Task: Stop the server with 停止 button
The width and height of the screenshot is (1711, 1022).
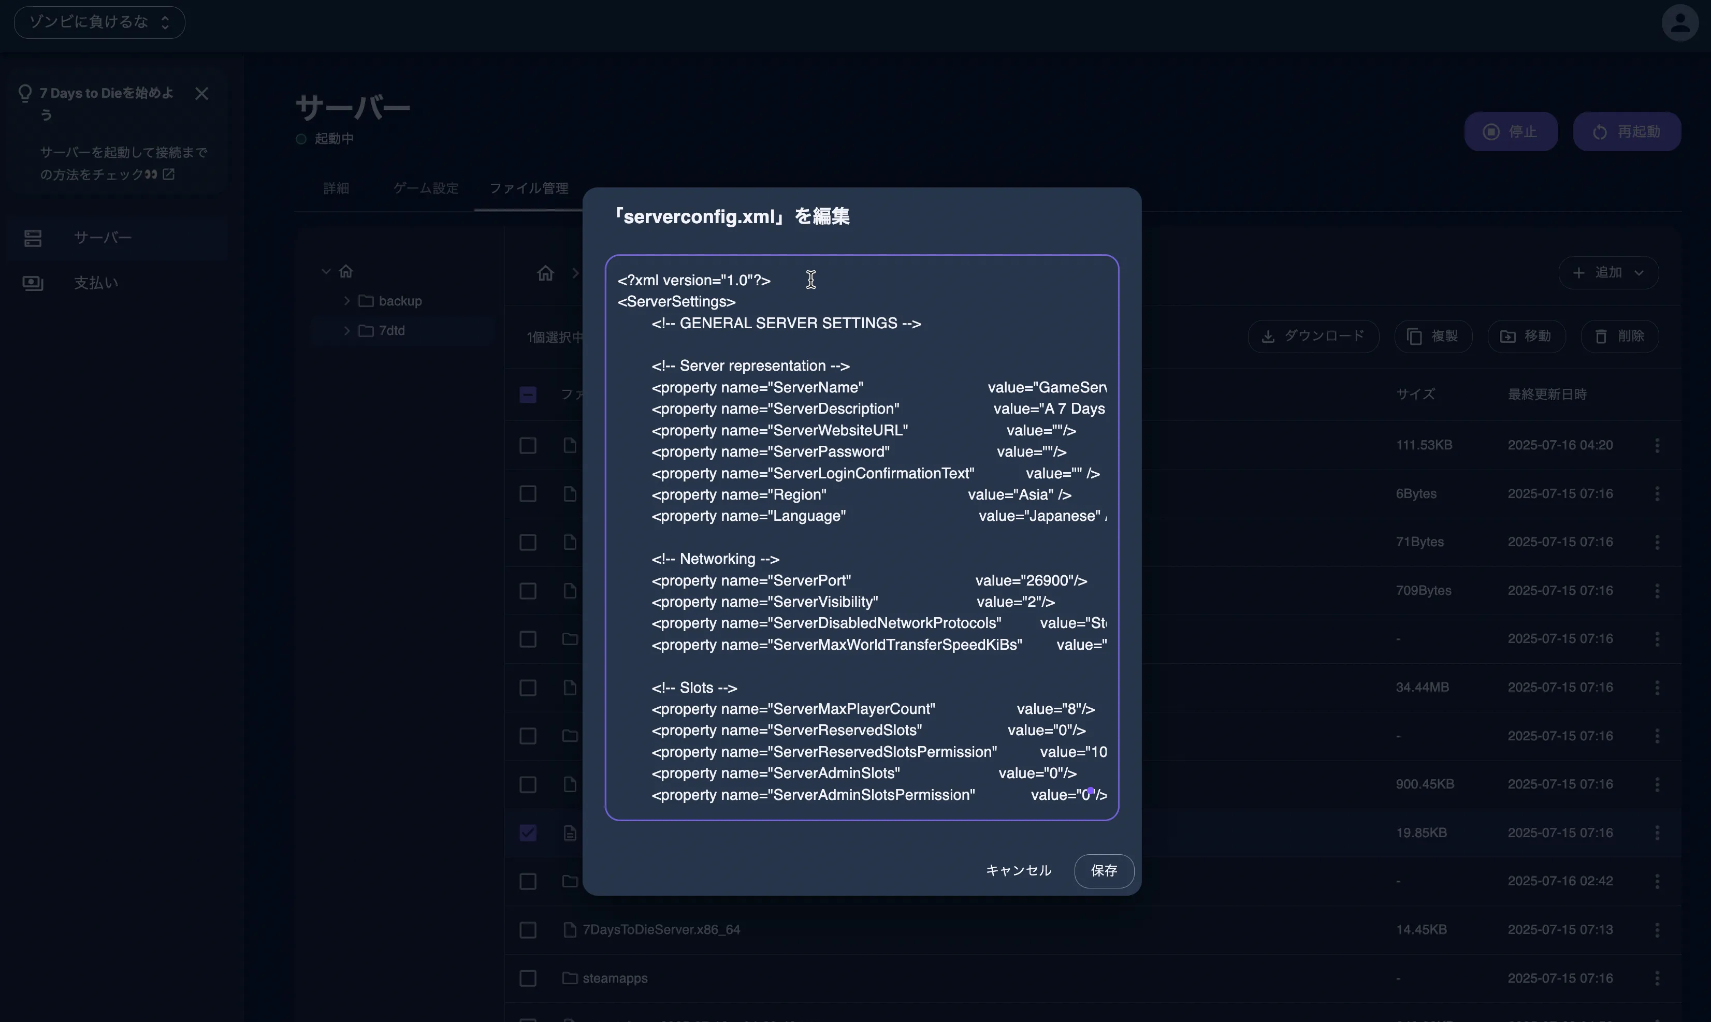Action: click(x=1511, y=132)
